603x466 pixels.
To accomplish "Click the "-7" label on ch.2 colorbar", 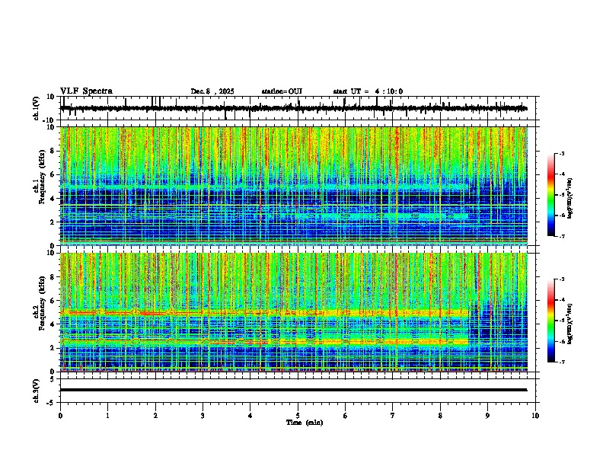I will point(561,362).
